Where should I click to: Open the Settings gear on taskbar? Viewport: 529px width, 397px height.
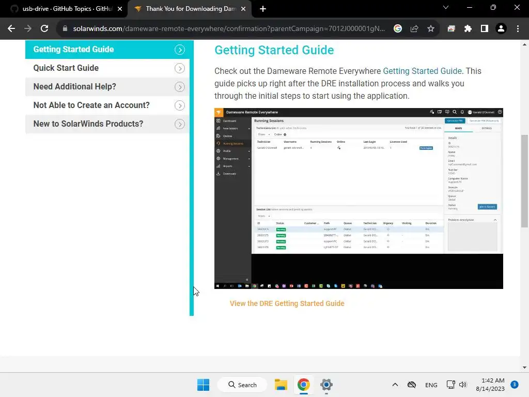pyautogui.click(x=326, y=385)
